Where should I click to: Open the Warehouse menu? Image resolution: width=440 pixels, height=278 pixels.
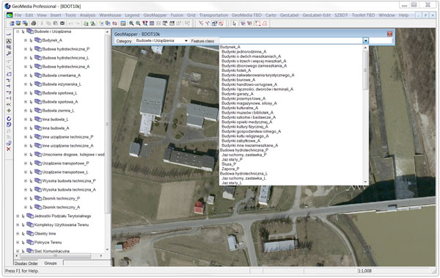[110, 15]
